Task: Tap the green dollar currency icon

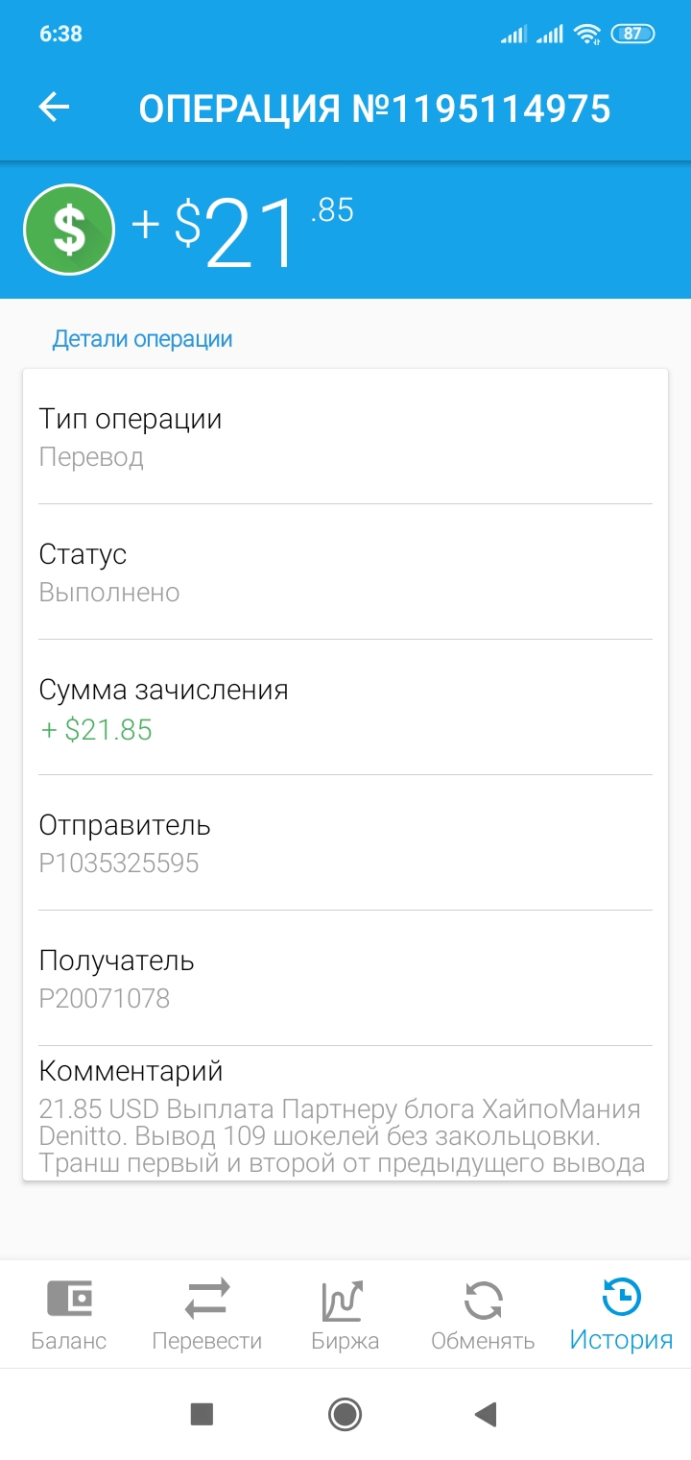Action: point(69,229)
